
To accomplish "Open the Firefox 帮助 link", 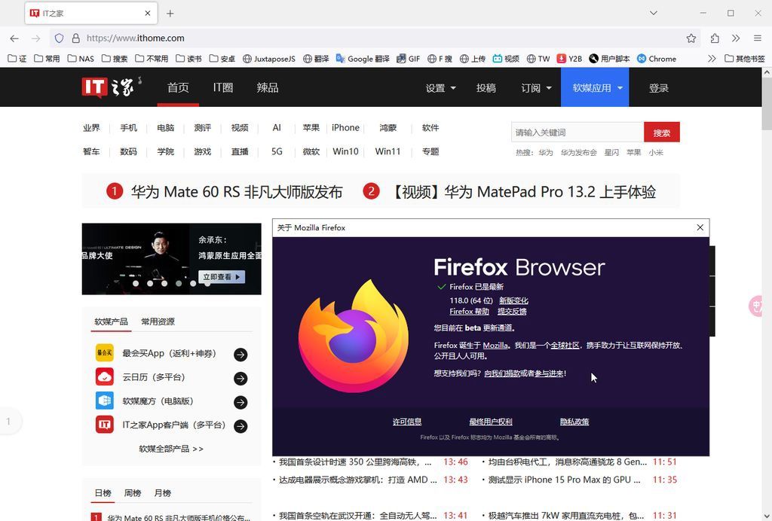I will click(469, 311).
